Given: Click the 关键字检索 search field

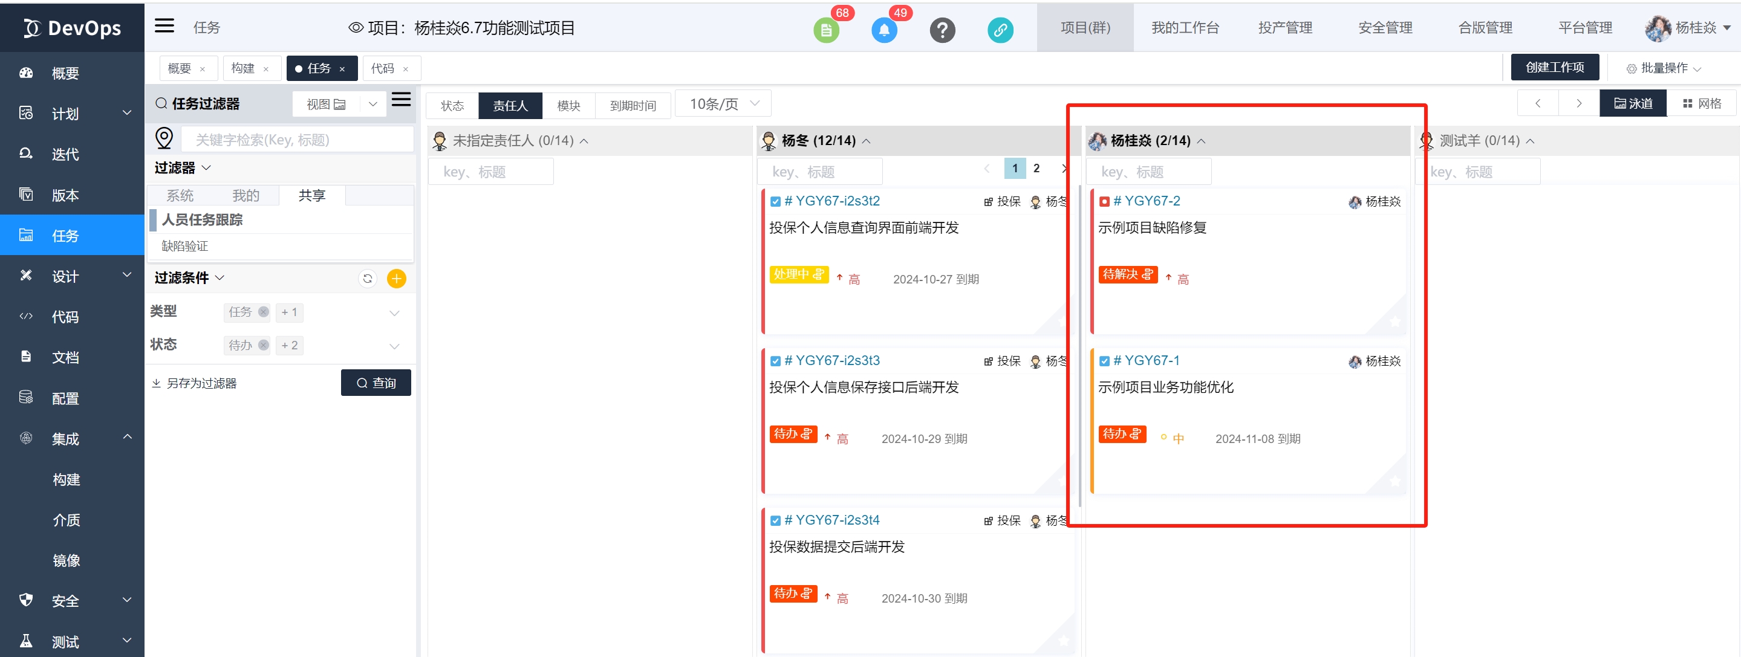Looking at the screenshot, I should coord(298,140).
